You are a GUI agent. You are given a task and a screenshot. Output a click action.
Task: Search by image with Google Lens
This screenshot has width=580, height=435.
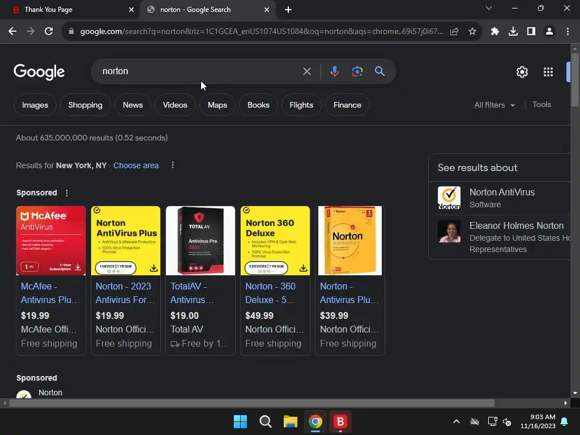tap(357, 71)
